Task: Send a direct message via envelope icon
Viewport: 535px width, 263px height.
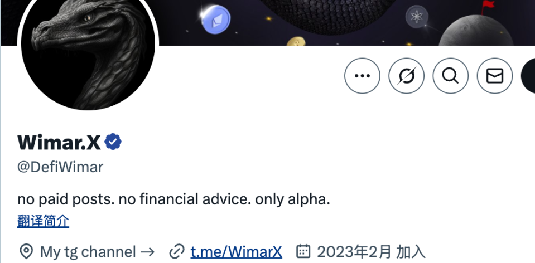Action: click(495, 76)
